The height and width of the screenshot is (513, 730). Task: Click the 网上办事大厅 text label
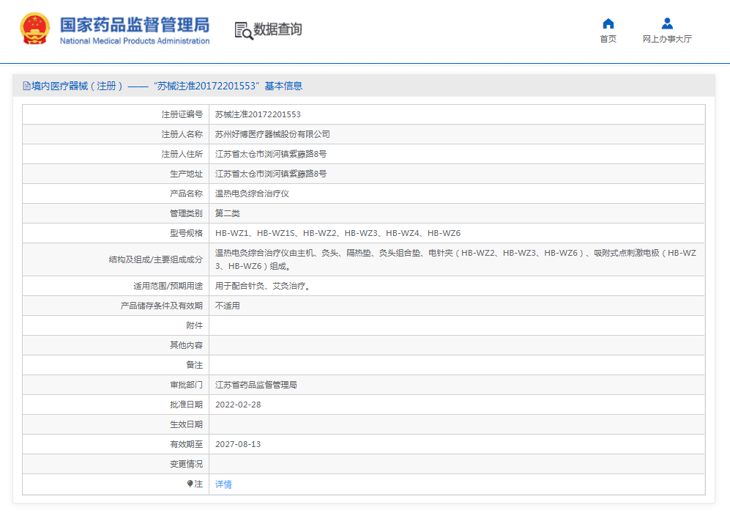tap(667, 39)
